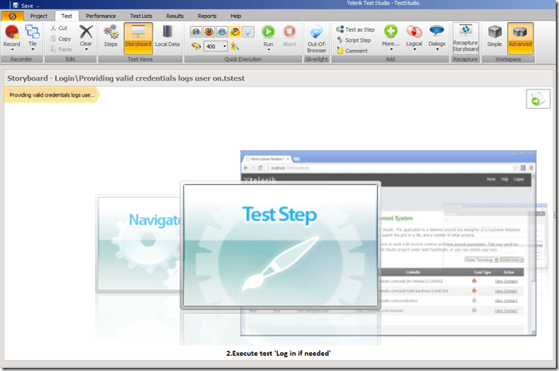The image size is (559, 371).
Task: Click the red Abort stop icon
Action: pyautogui.click(x=289, y=32)
